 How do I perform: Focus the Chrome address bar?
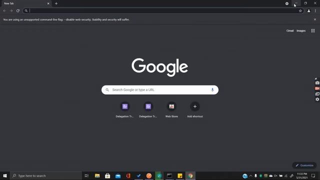pos(163,11)
